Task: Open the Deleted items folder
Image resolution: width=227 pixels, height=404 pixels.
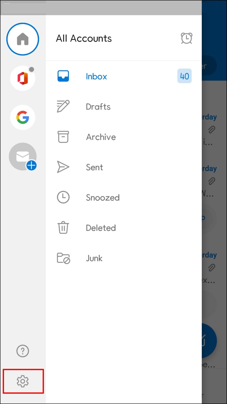Action: pos(101,228)
